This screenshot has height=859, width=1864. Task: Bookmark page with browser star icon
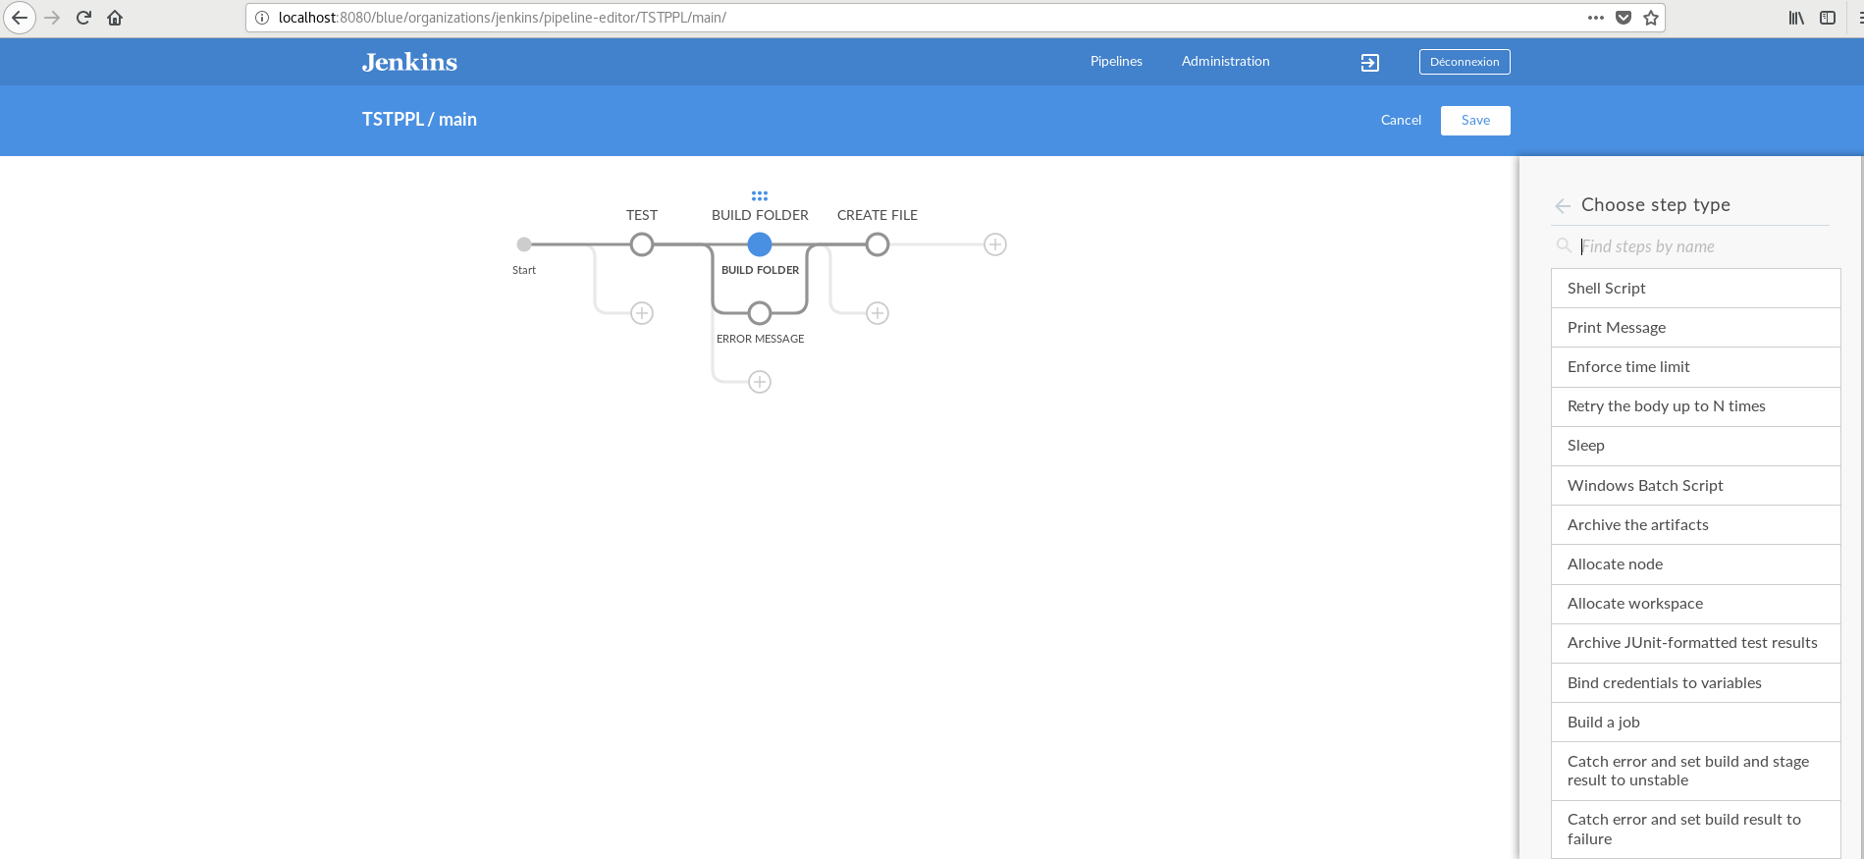tap(1651, 18)
